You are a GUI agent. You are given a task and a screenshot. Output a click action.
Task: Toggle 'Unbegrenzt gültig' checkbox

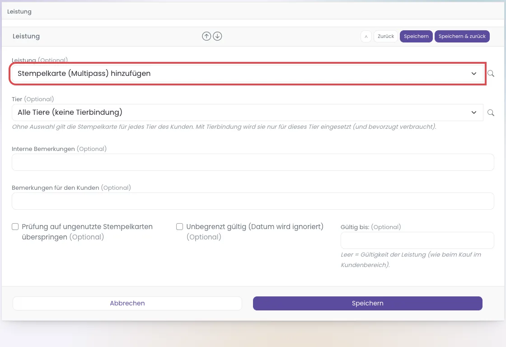[179, 227]
